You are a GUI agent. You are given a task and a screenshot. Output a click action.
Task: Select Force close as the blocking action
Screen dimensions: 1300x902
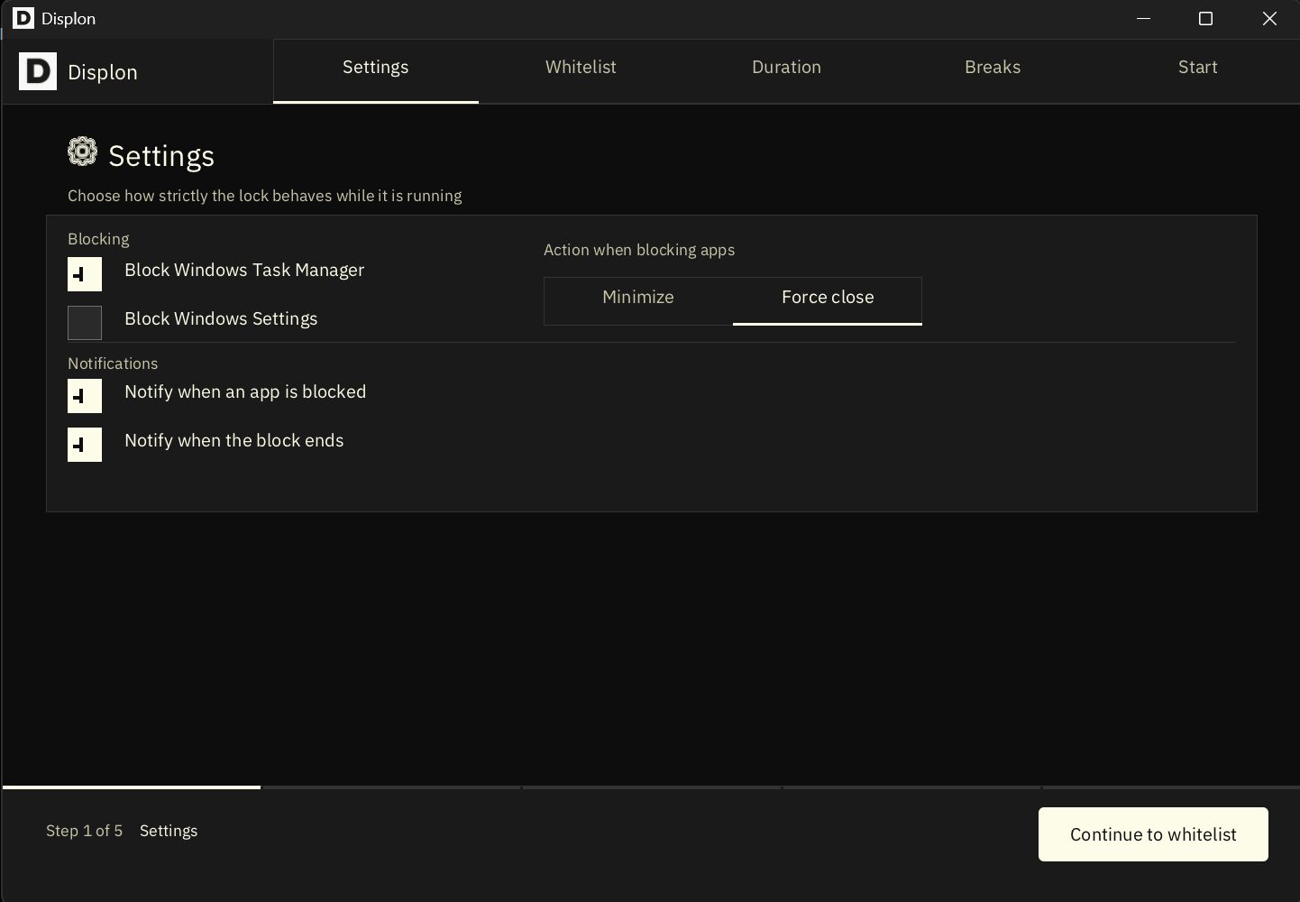pyautogui.click(x=828, y=300)
